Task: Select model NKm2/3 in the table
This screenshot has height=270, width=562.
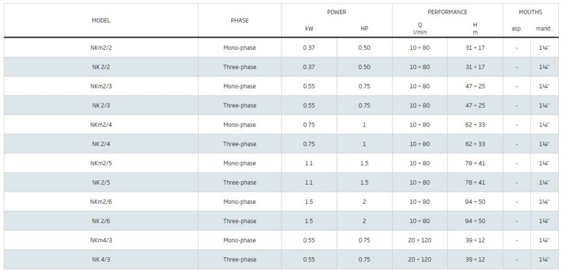Action: [x=101, y=86]
